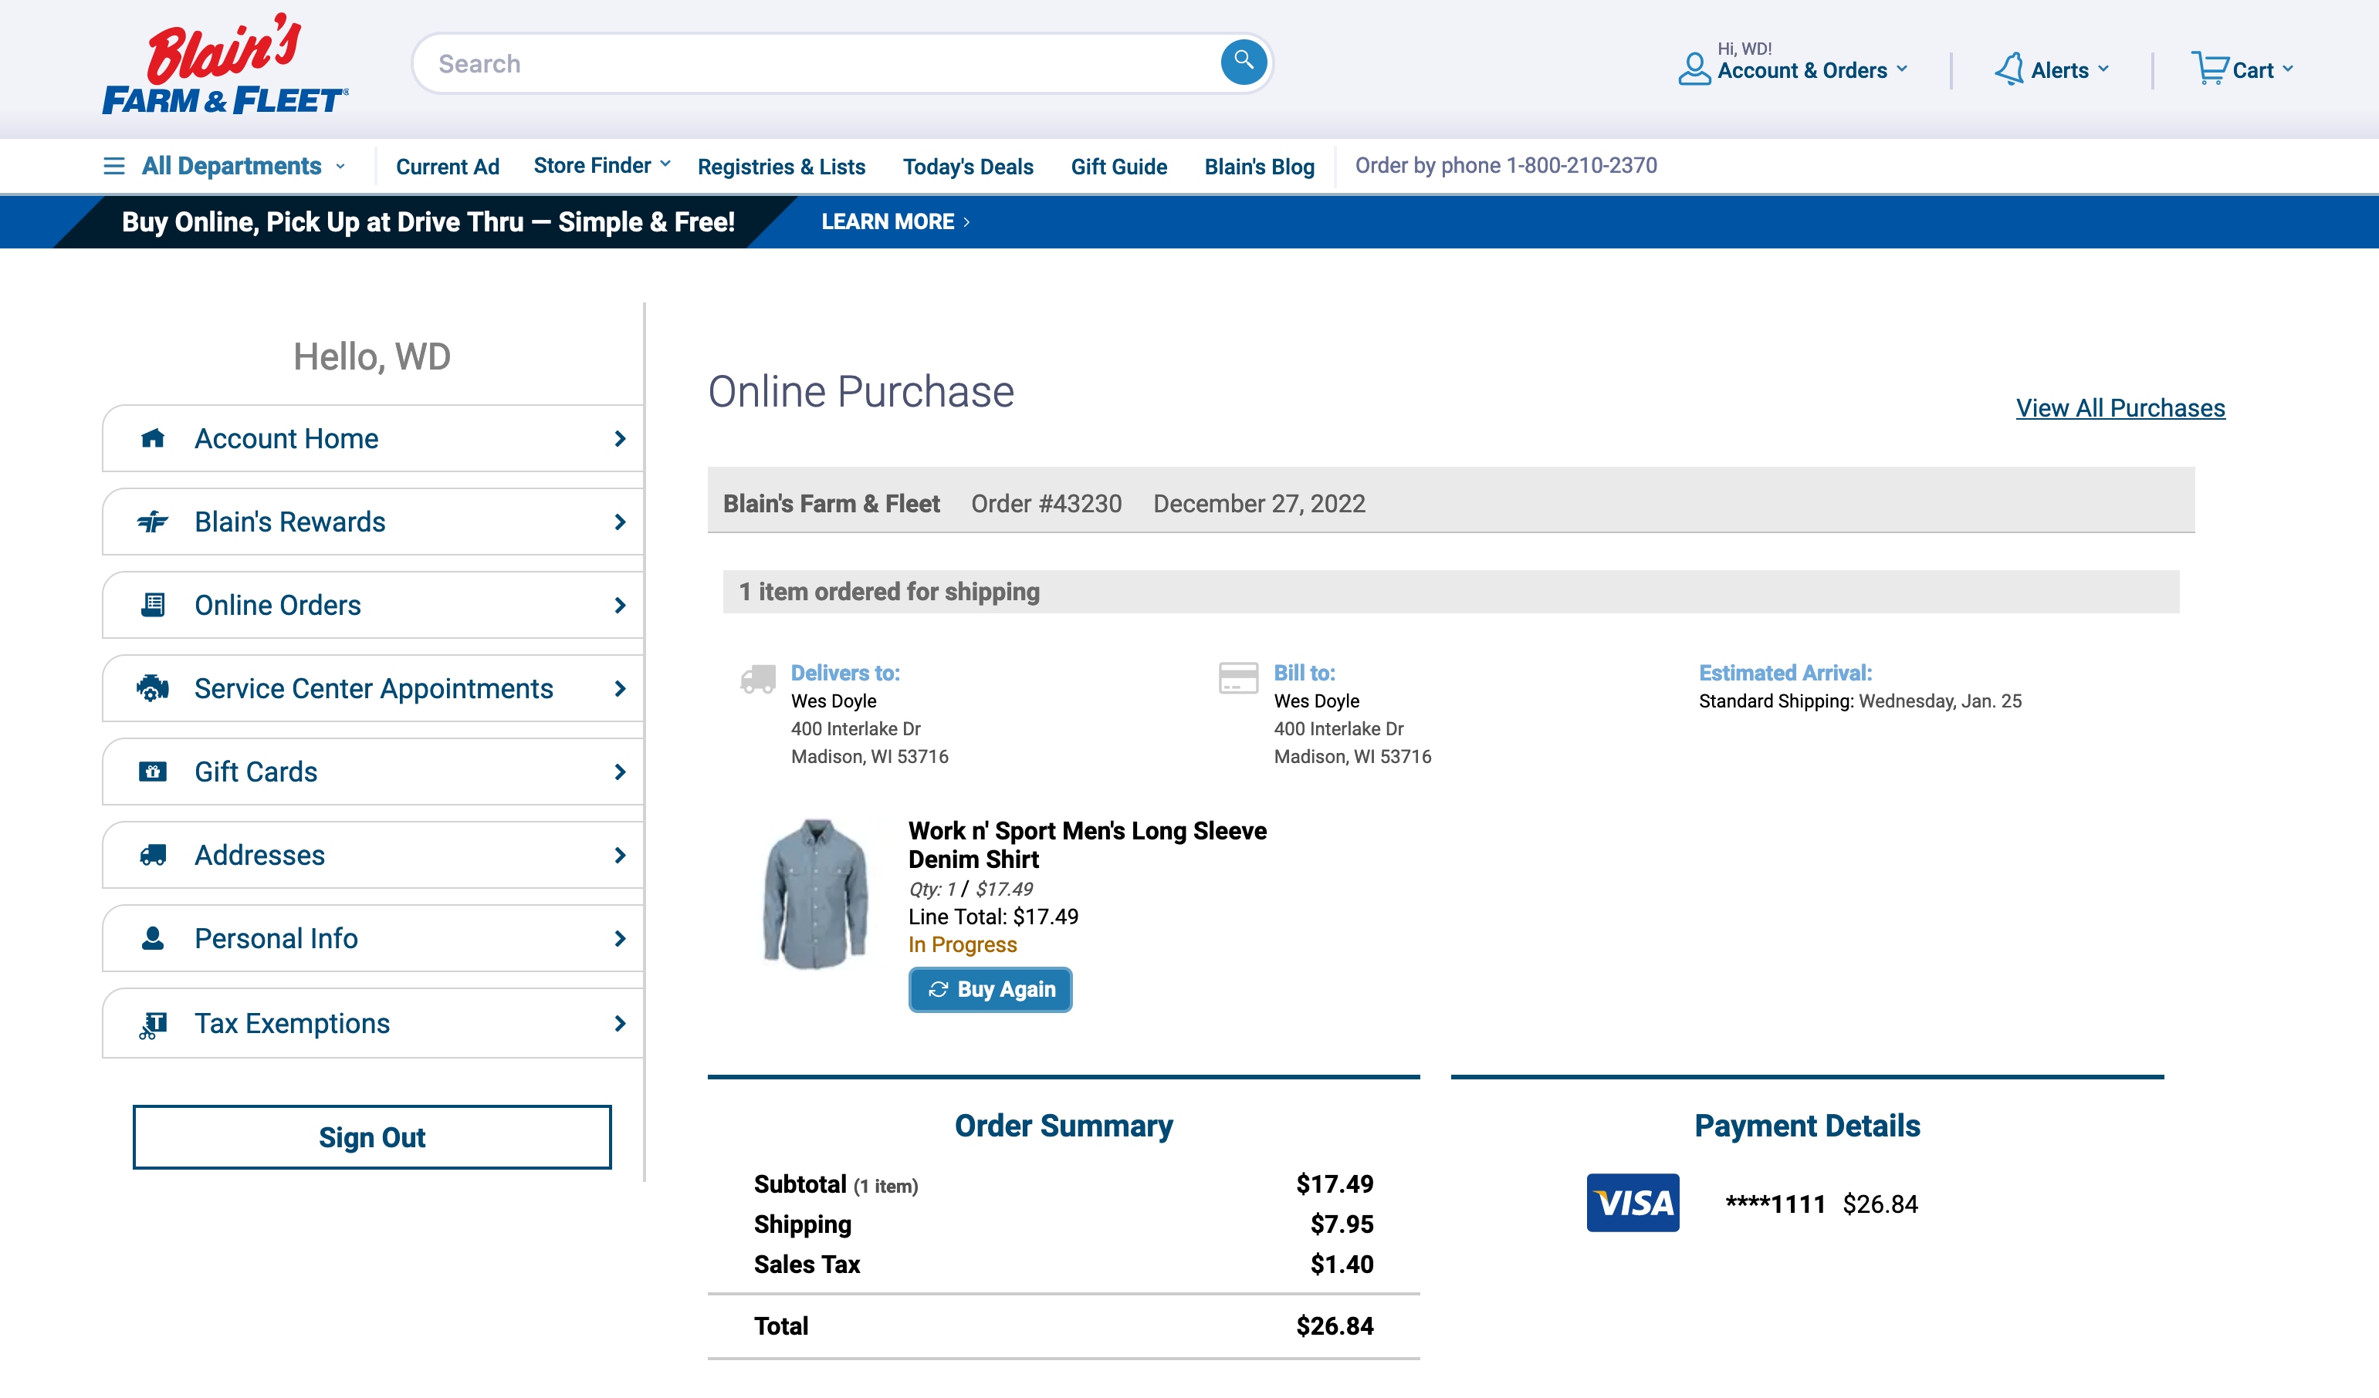Viewport: 2379px width, 1398px height.
Task: Click the '****1111' card number text
Action: pos(1775,1204)
